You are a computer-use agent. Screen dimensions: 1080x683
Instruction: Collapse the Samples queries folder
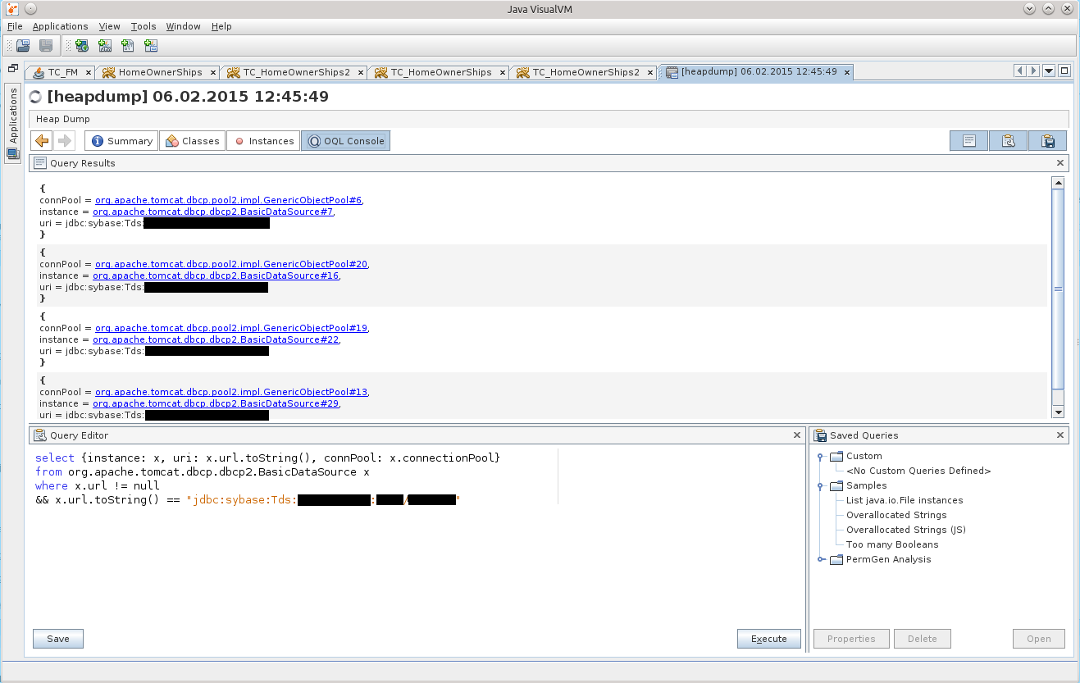(819, 485)
